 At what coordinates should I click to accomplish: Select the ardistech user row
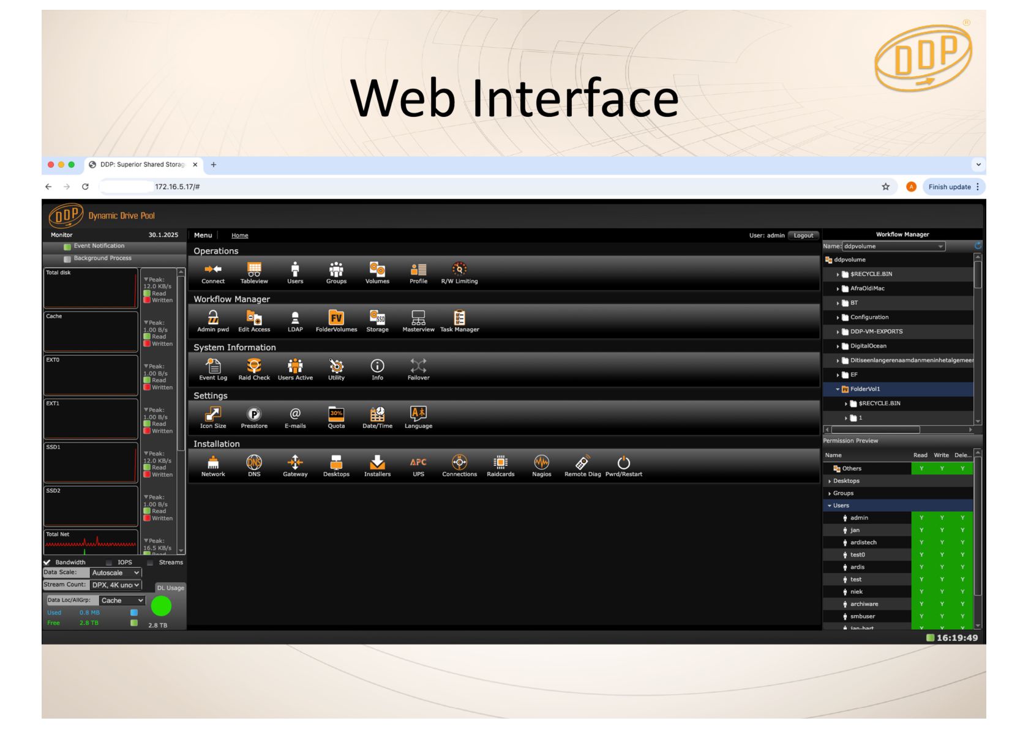click(x=899, y=542)
